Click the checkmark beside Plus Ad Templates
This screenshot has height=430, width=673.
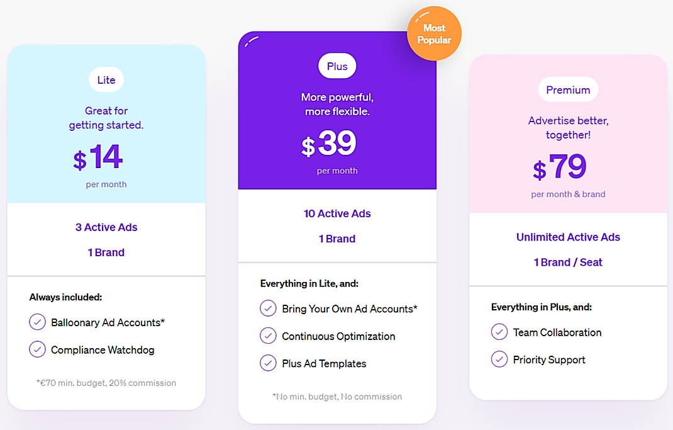269,363
